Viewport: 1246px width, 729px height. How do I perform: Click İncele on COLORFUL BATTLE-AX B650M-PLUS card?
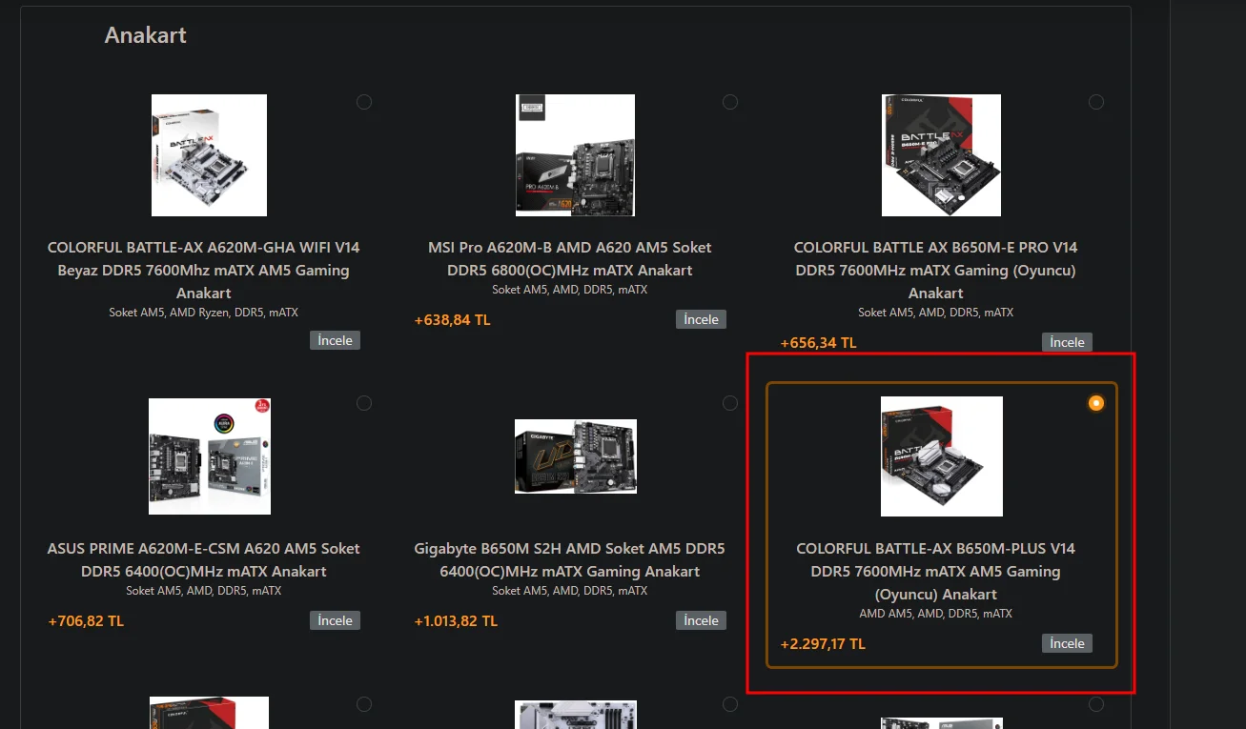point(1067,643)
